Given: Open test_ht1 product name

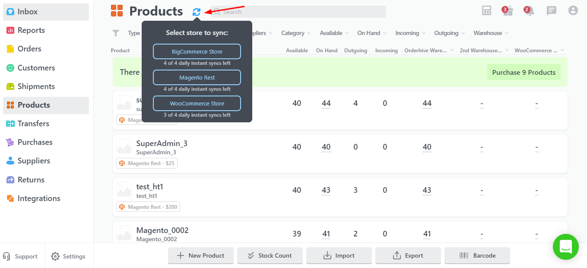Looking at the screenshot, I should [x=149, y=187].
